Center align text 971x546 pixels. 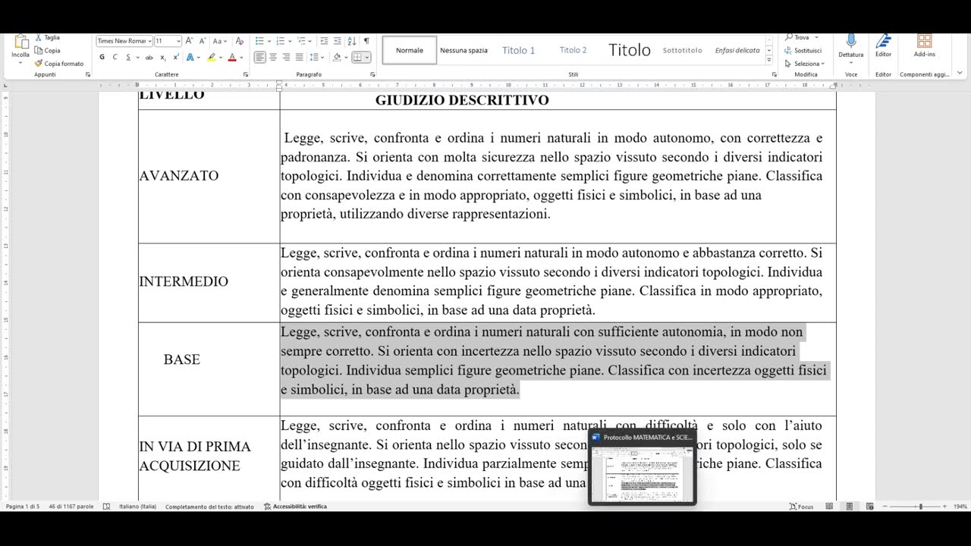(x=273, y=57)
